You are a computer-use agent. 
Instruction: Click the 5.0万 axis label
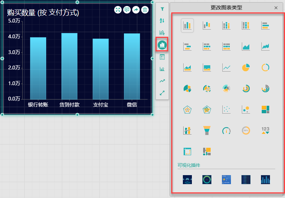(x=14, y=21)
